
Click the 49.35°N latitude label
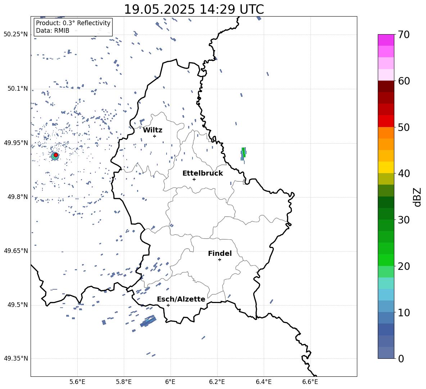[x=16, y=358]
